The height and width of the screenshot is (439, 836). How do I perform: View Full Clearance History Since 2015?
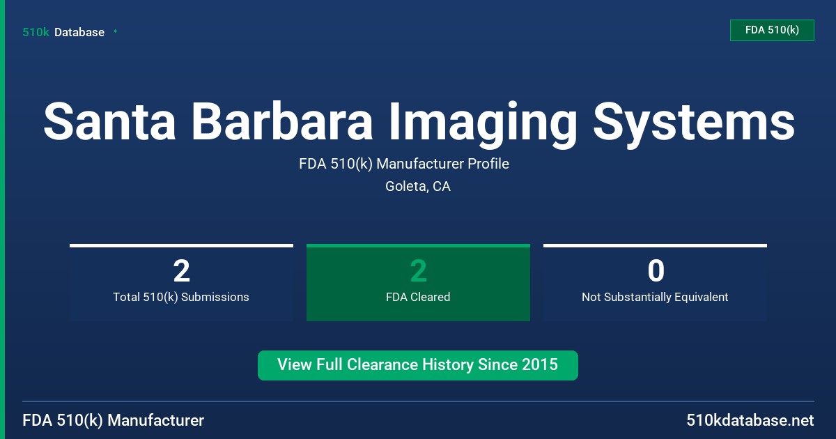pyautogui.click(x=418, y=365)
